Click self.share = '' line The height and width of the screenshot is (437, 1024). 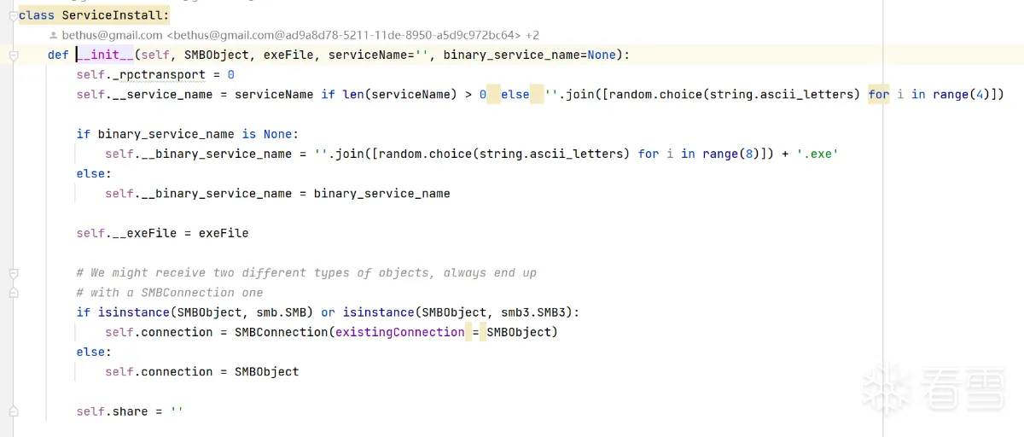click(130, 411)
